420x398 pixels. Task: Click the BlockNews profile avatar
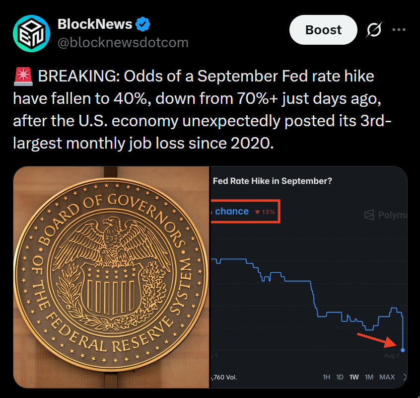pyautogui.click(x=32, y=33)
